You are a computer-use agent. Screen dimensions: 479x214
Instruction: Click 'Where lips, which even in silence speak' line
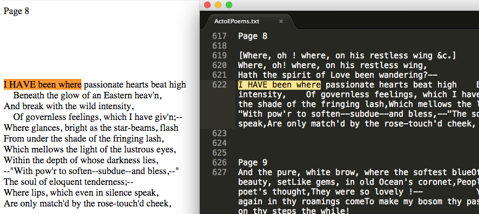click(x=81, y=193)
